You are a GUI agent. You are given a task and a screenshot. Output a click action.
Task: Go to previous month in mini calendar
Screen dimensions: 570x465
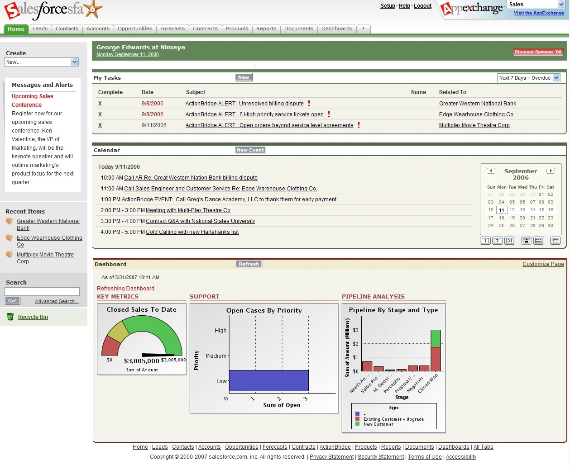click(x=491, y=171)
